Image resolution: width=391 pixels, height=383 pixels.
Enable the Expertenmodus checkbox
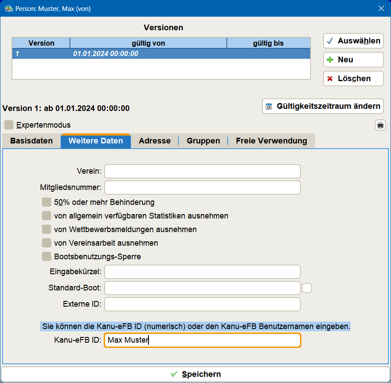[x=9, y=125]
